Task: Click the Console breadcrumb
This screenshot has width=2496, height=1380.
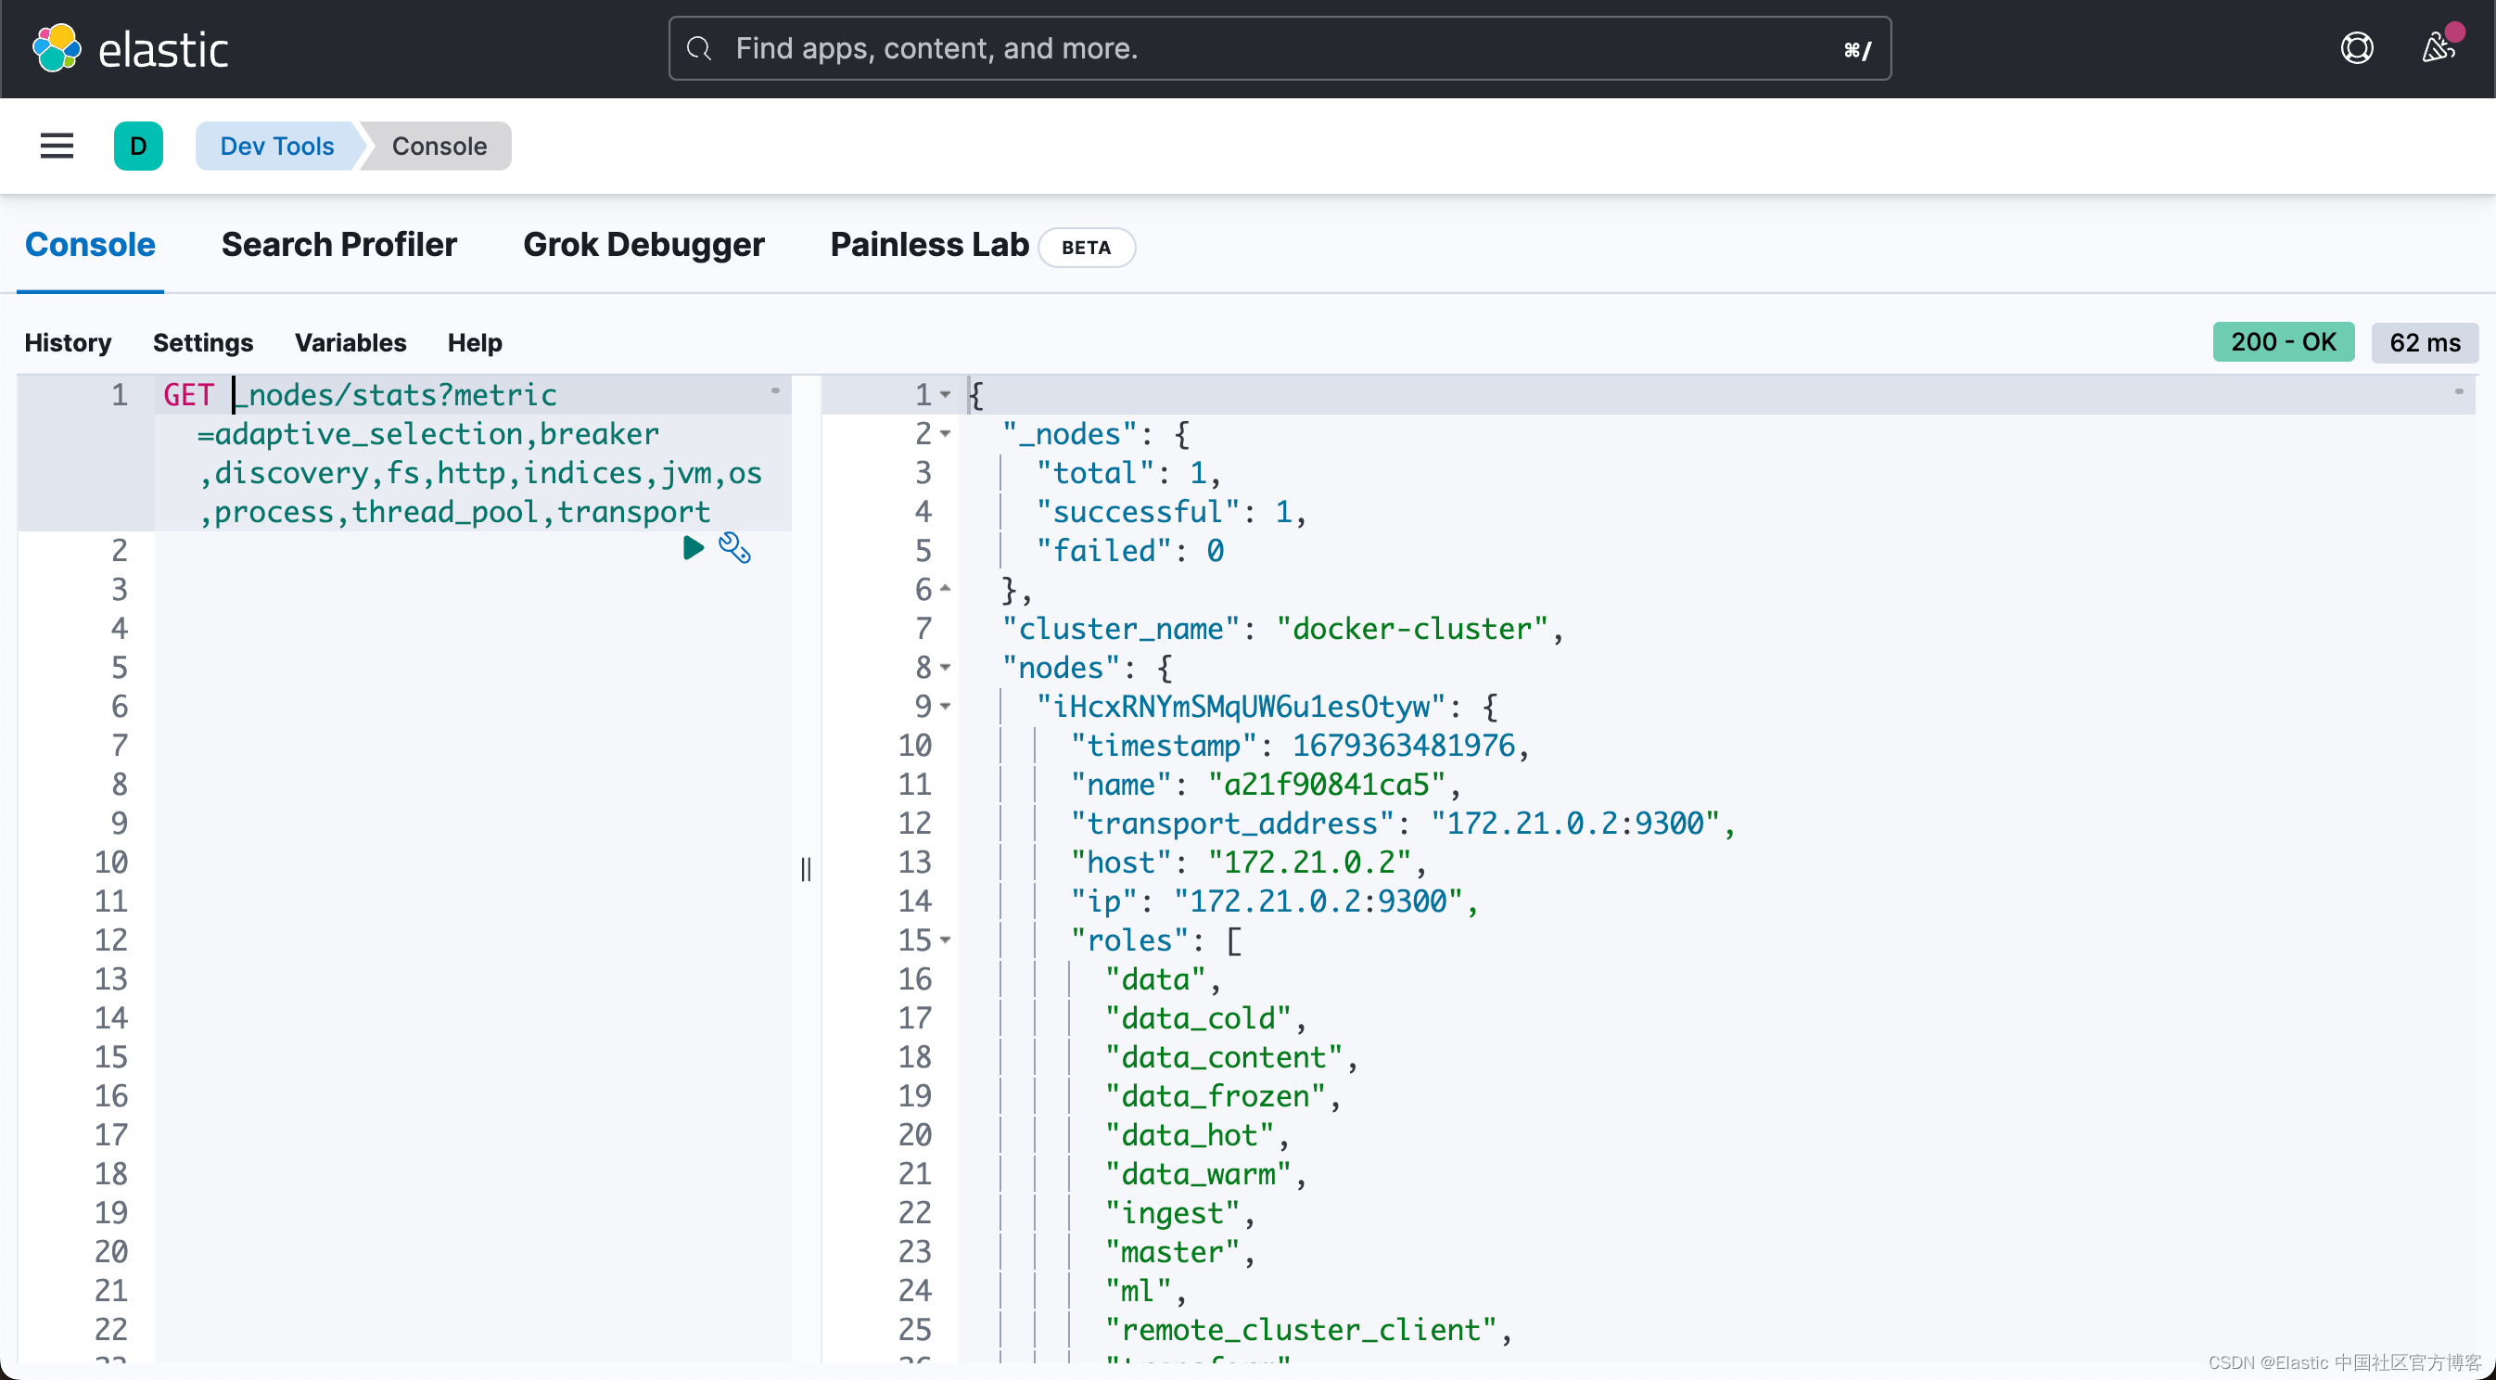Action: coord(439,147)
